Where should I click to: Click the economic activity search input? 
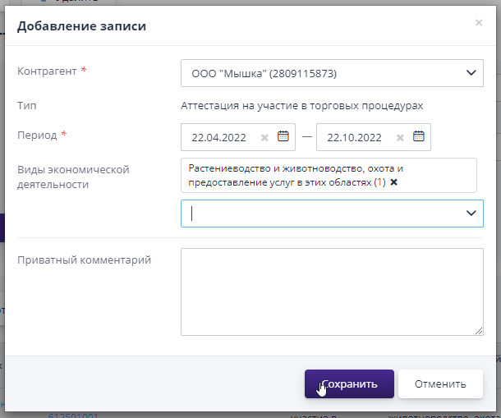320,214
